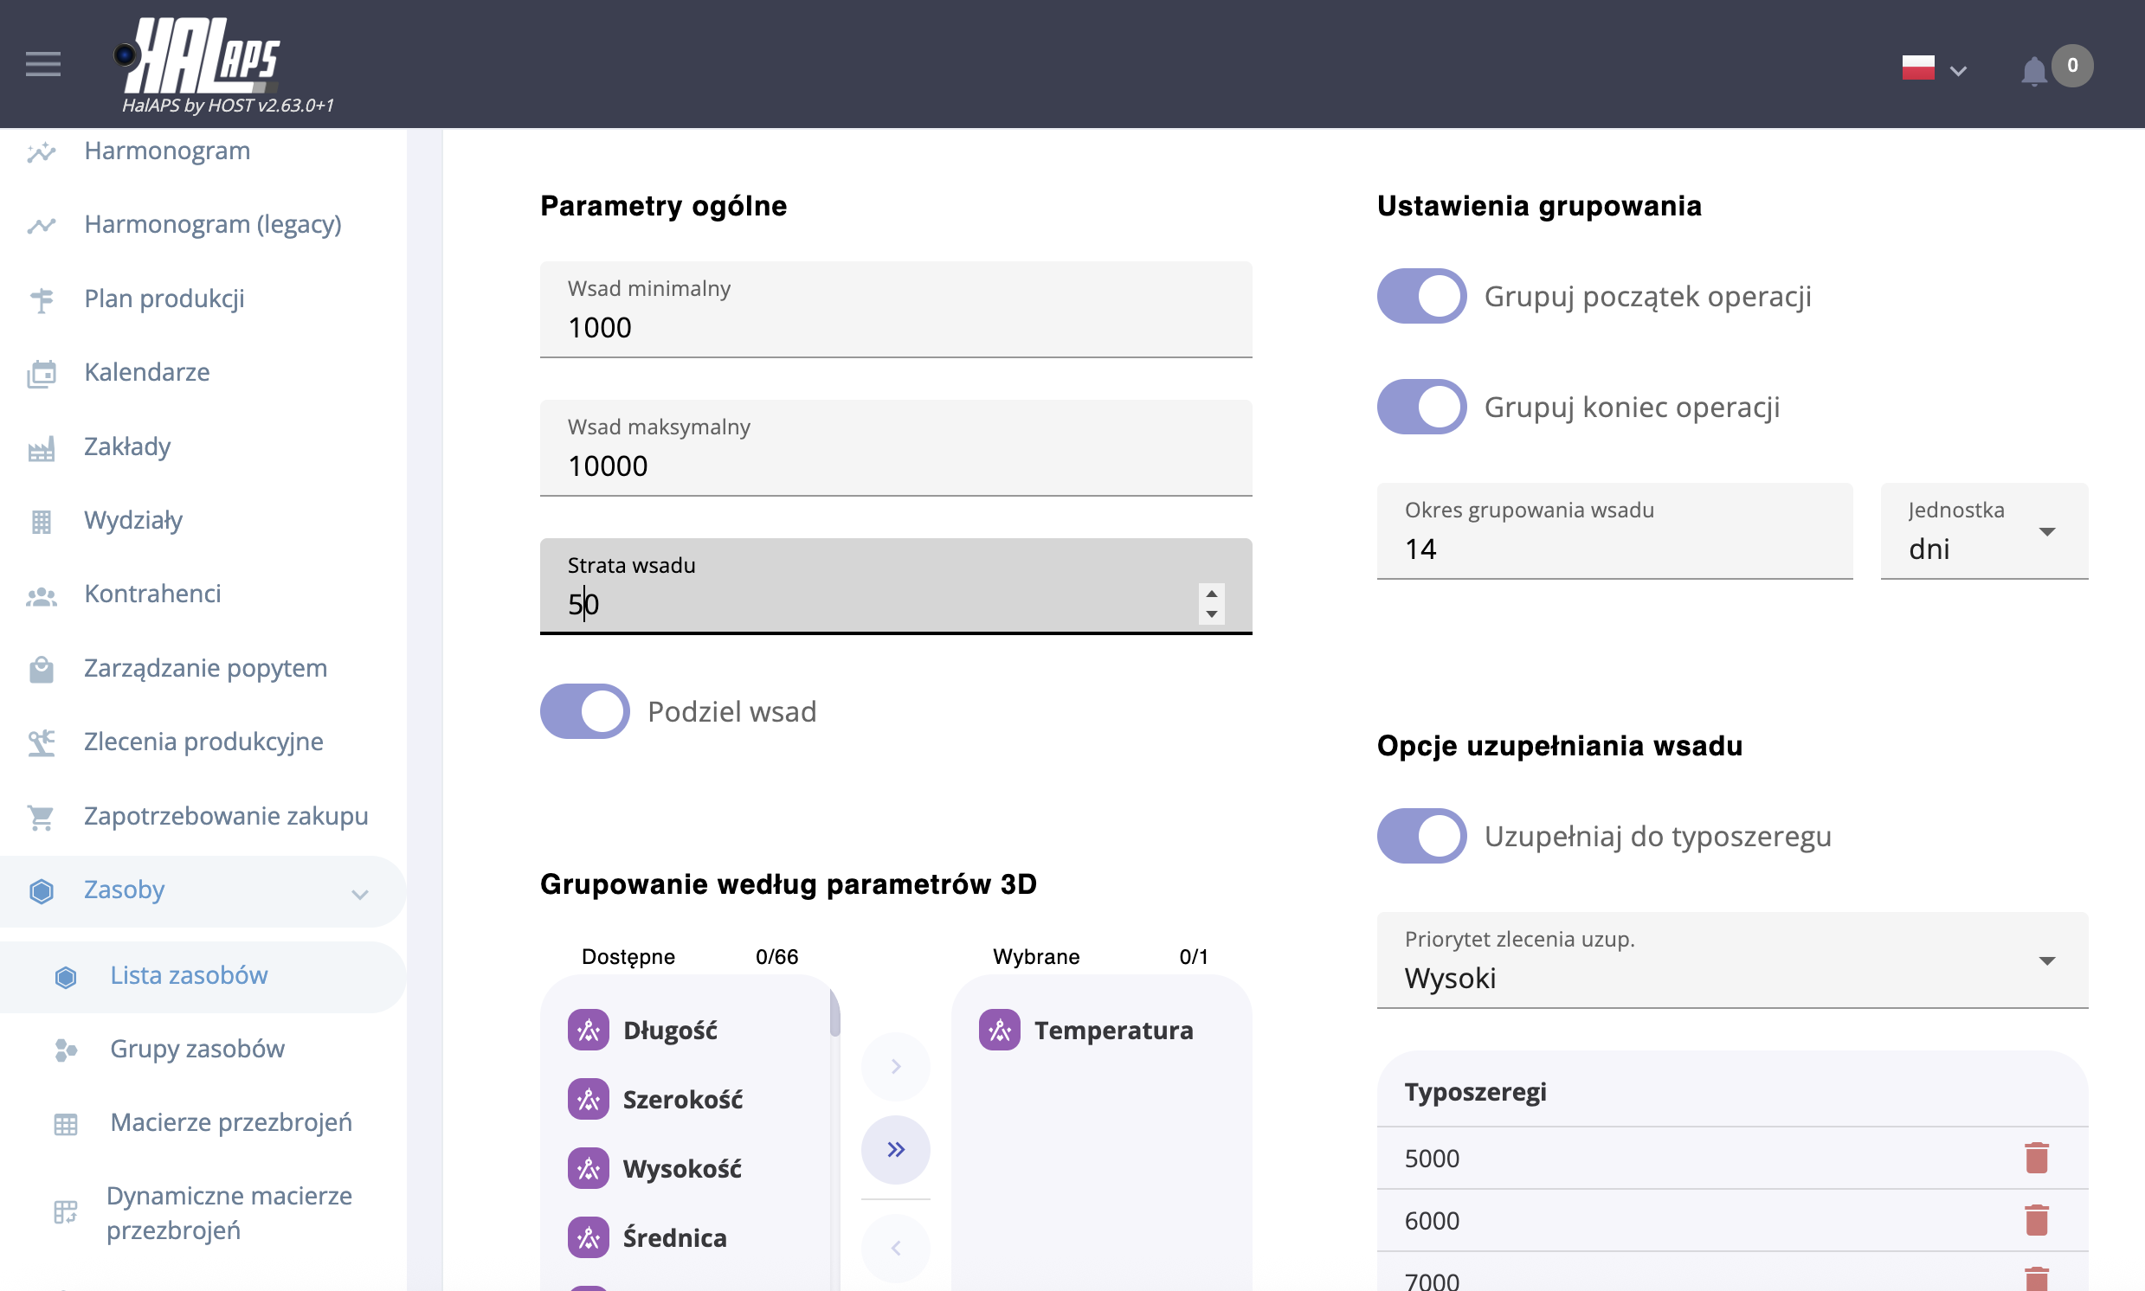Screen dimensions: 2145x1291
Task: Increase Strata wsadu with up stepper
Action: [1211, 594]
